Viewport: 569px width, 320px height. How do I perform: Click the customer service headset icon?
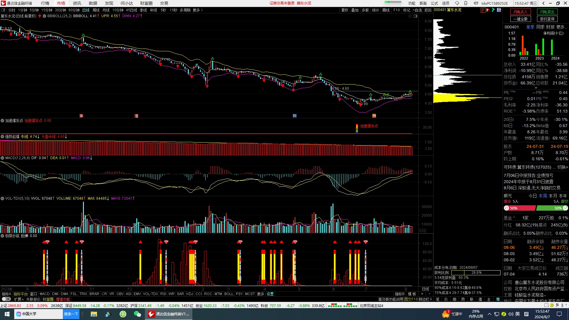[x=457, y=3]
